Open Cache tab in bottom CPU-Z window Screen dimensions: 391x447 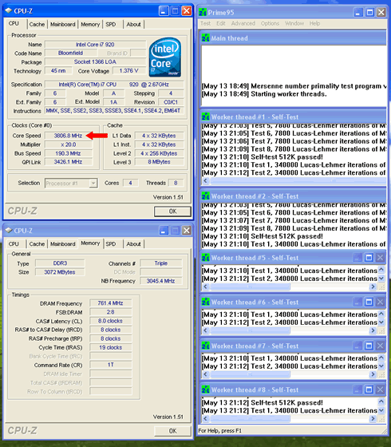point(37,244)
